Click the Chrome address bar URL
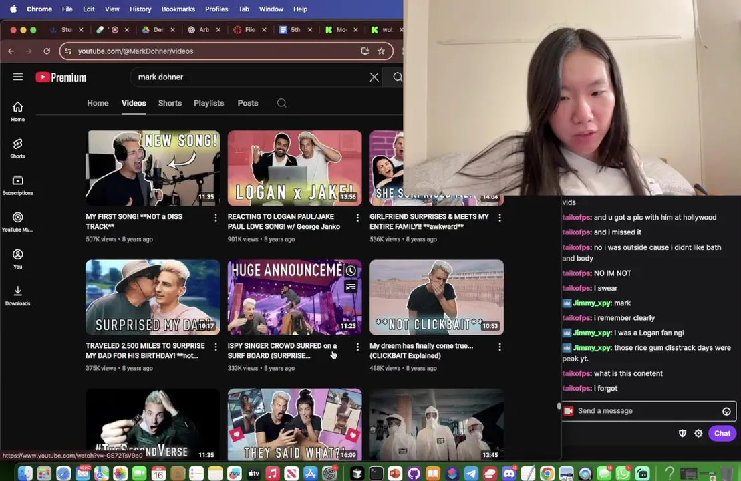The width and height of the screenshot is (741, 481). (x=136, y=51)
